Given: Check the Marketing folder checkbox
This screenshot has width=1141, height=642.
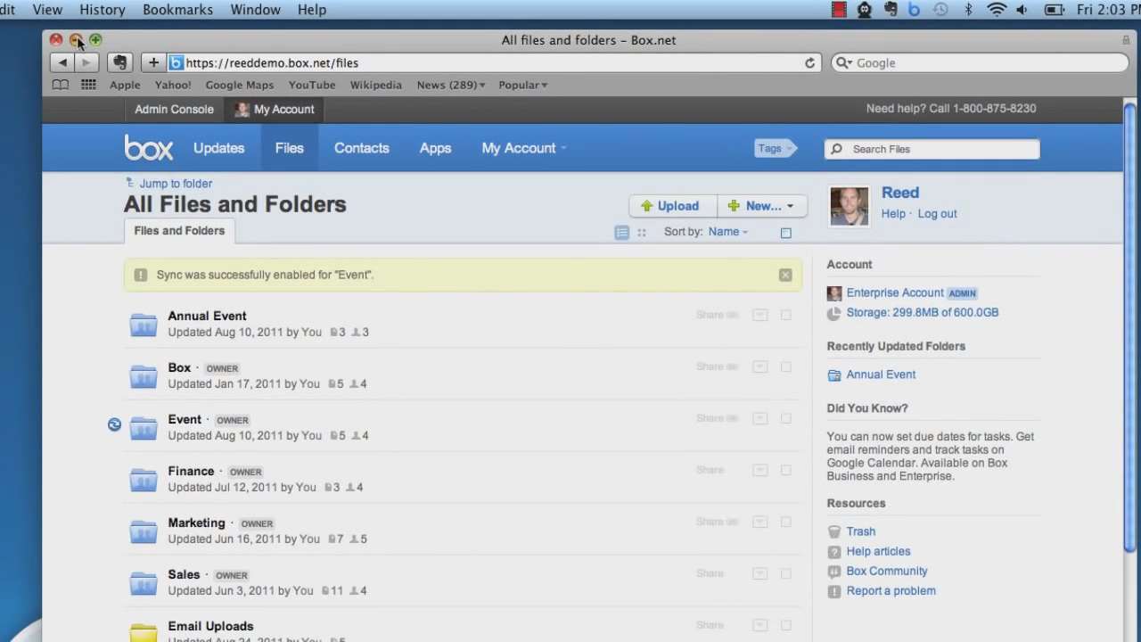Looking at the screenshot, I should [x=785, y=522].
